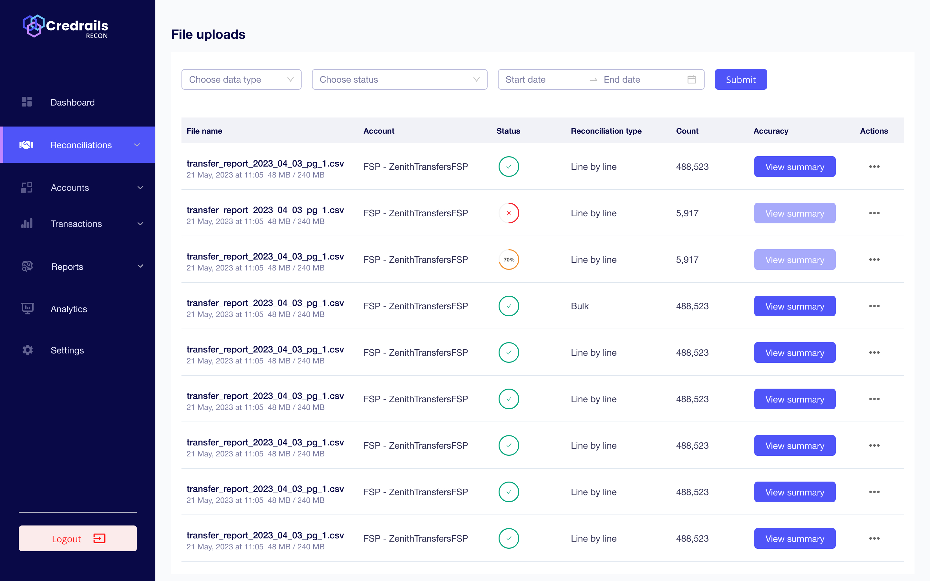Click the logout arrow icon
The height and width of the screenshot is (581, 930).
[x=99, y=538]
